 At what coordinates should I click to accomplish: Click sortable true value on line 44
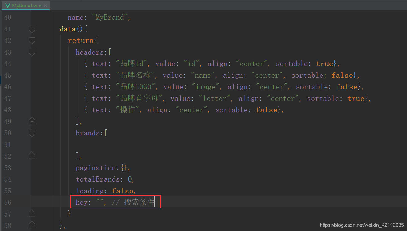(325, 64)
